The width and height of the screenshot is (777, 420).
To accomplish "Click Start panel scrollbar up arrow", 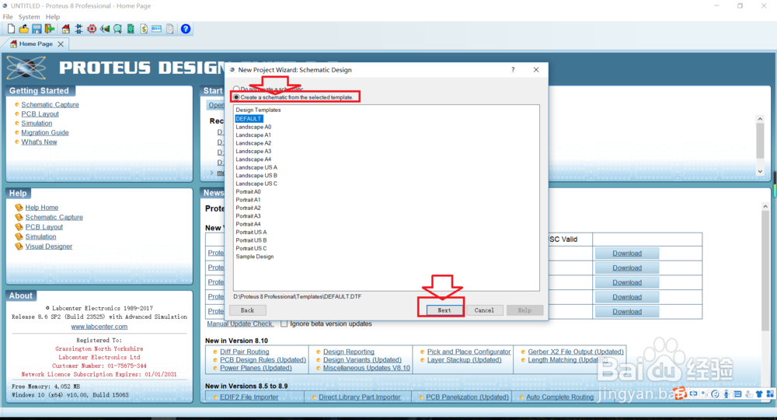I will (x=760, y=119).
